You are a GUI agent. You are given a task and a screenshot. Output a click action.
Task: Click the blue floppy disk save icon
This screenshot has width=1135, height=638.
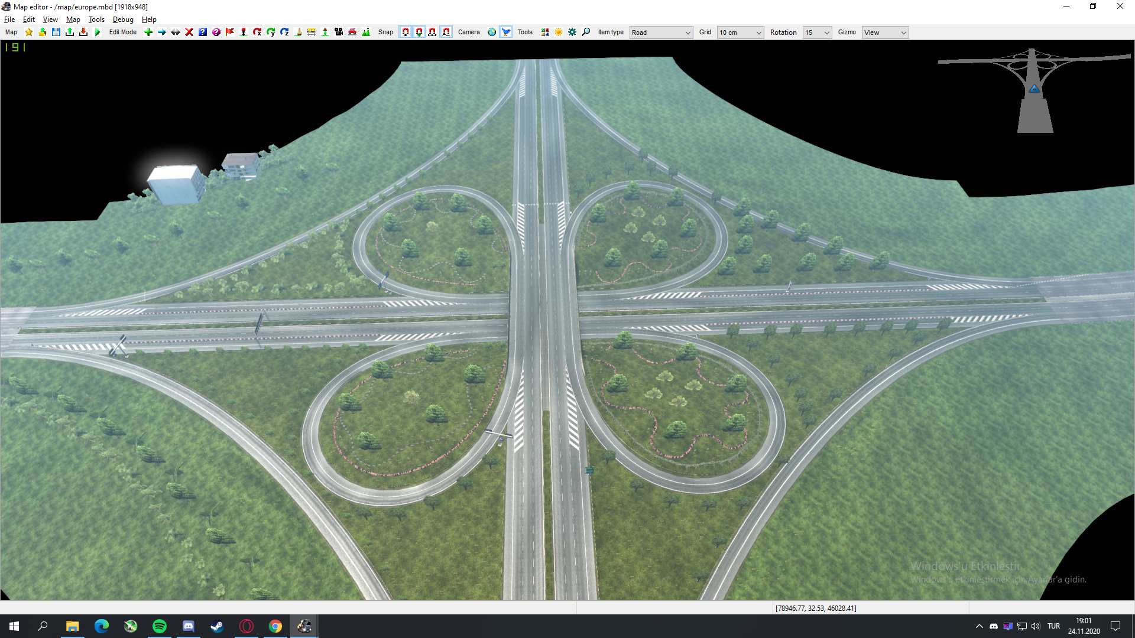[56, 32]
